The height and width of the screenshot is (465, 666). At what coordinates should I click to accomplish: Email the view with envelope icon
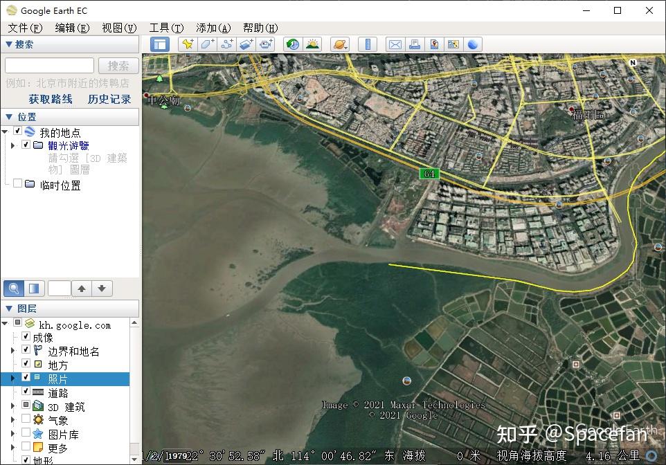click(x=395, y=44)
